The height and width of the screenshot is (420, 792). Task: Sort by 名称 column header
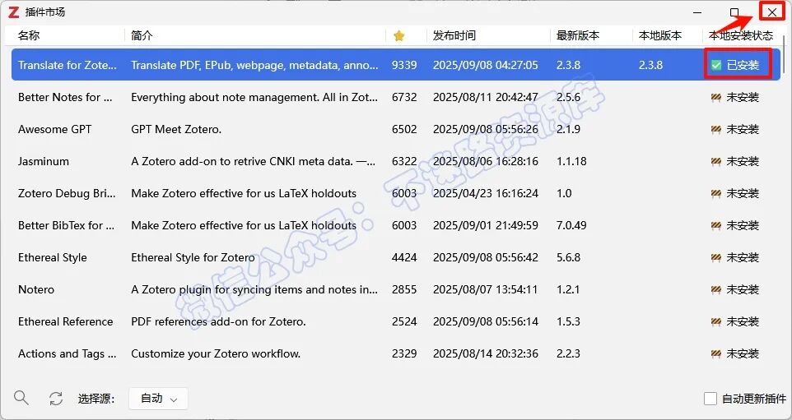(29, 35)
